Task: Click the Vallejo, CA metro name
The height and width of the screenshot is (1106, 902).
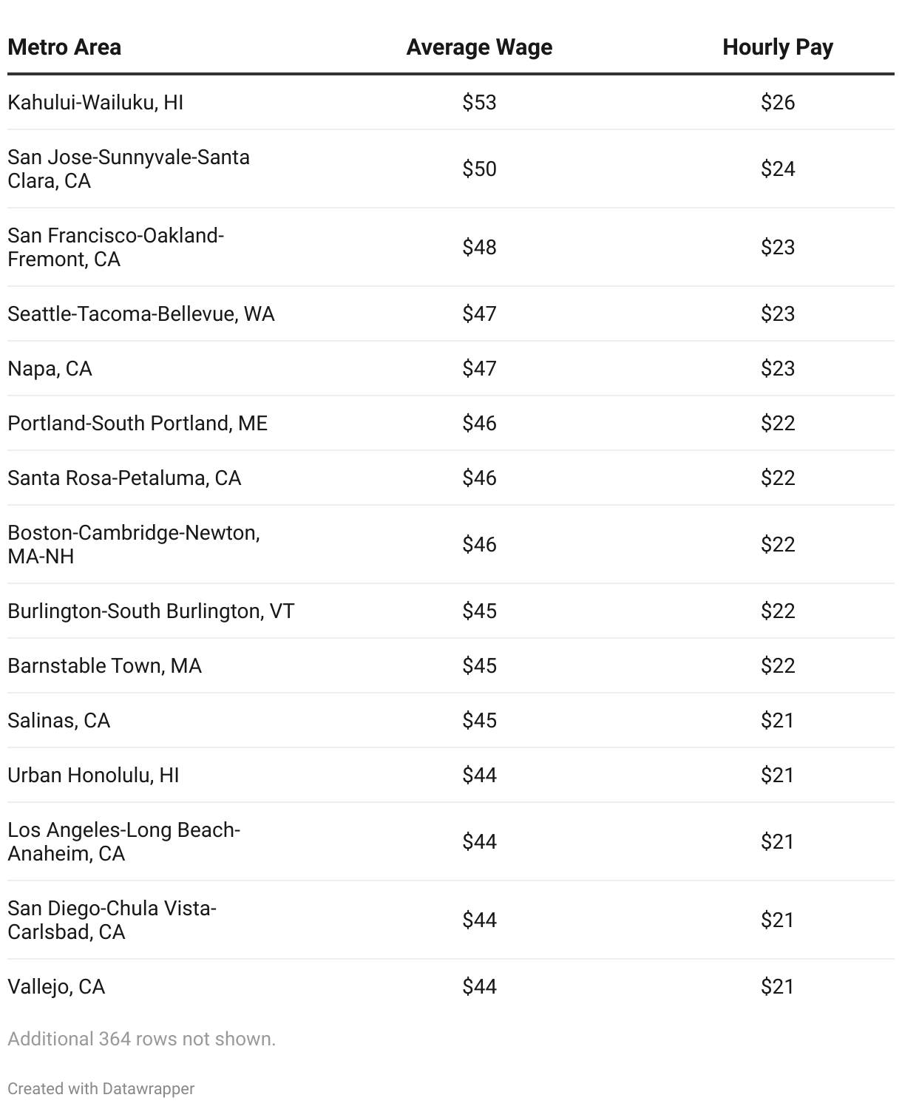Action: click(56, 986)
